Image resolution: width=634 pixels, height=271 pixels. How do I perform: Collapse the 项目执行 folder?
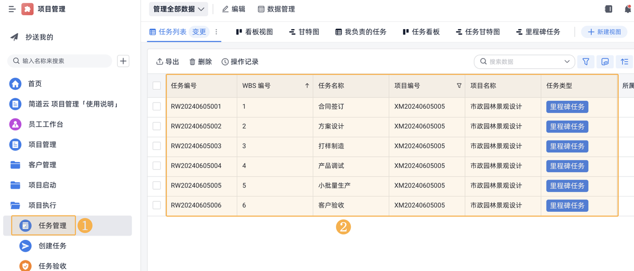(33, 205)
